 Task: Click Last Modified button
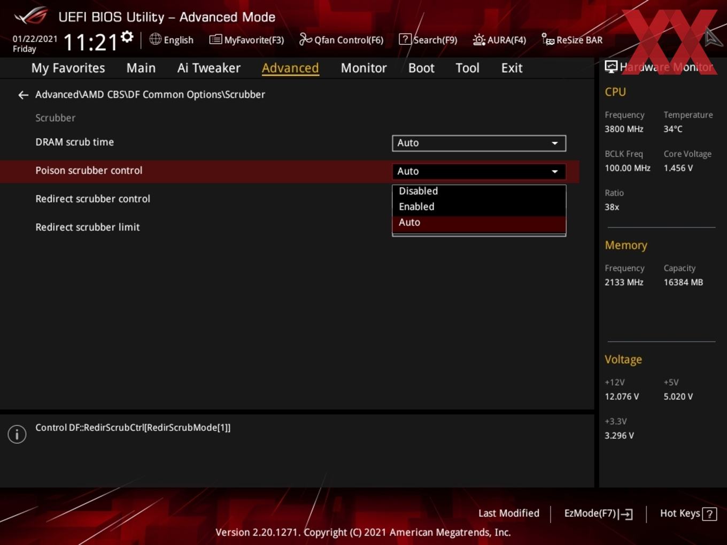pos(509,513)
